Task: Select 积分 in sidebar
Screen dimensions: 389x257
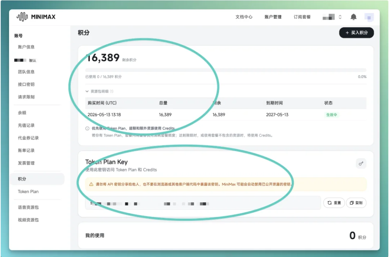Action: click(37, 179)
